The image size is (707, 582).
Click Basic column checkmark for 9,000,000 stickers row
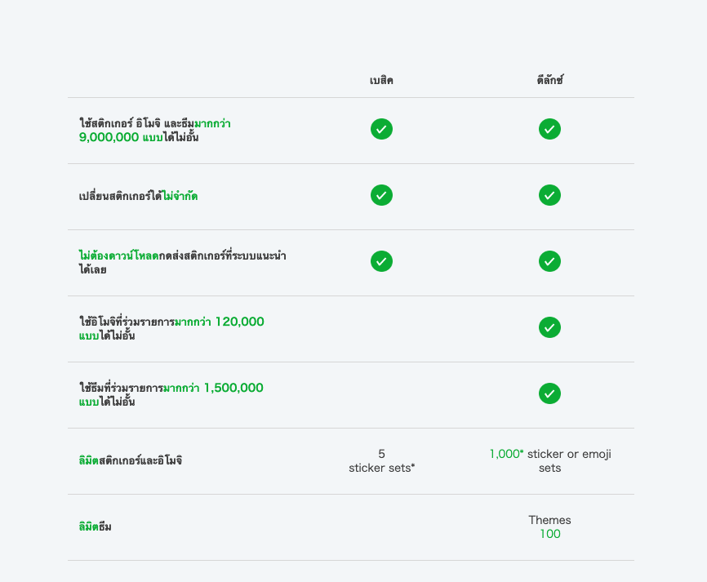tap(381, 129)
